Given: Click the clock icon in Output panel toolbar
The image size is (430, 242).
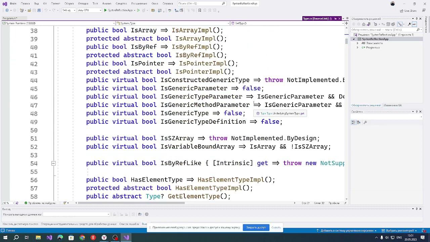Looking at the screenshot, I should (146, 214).
